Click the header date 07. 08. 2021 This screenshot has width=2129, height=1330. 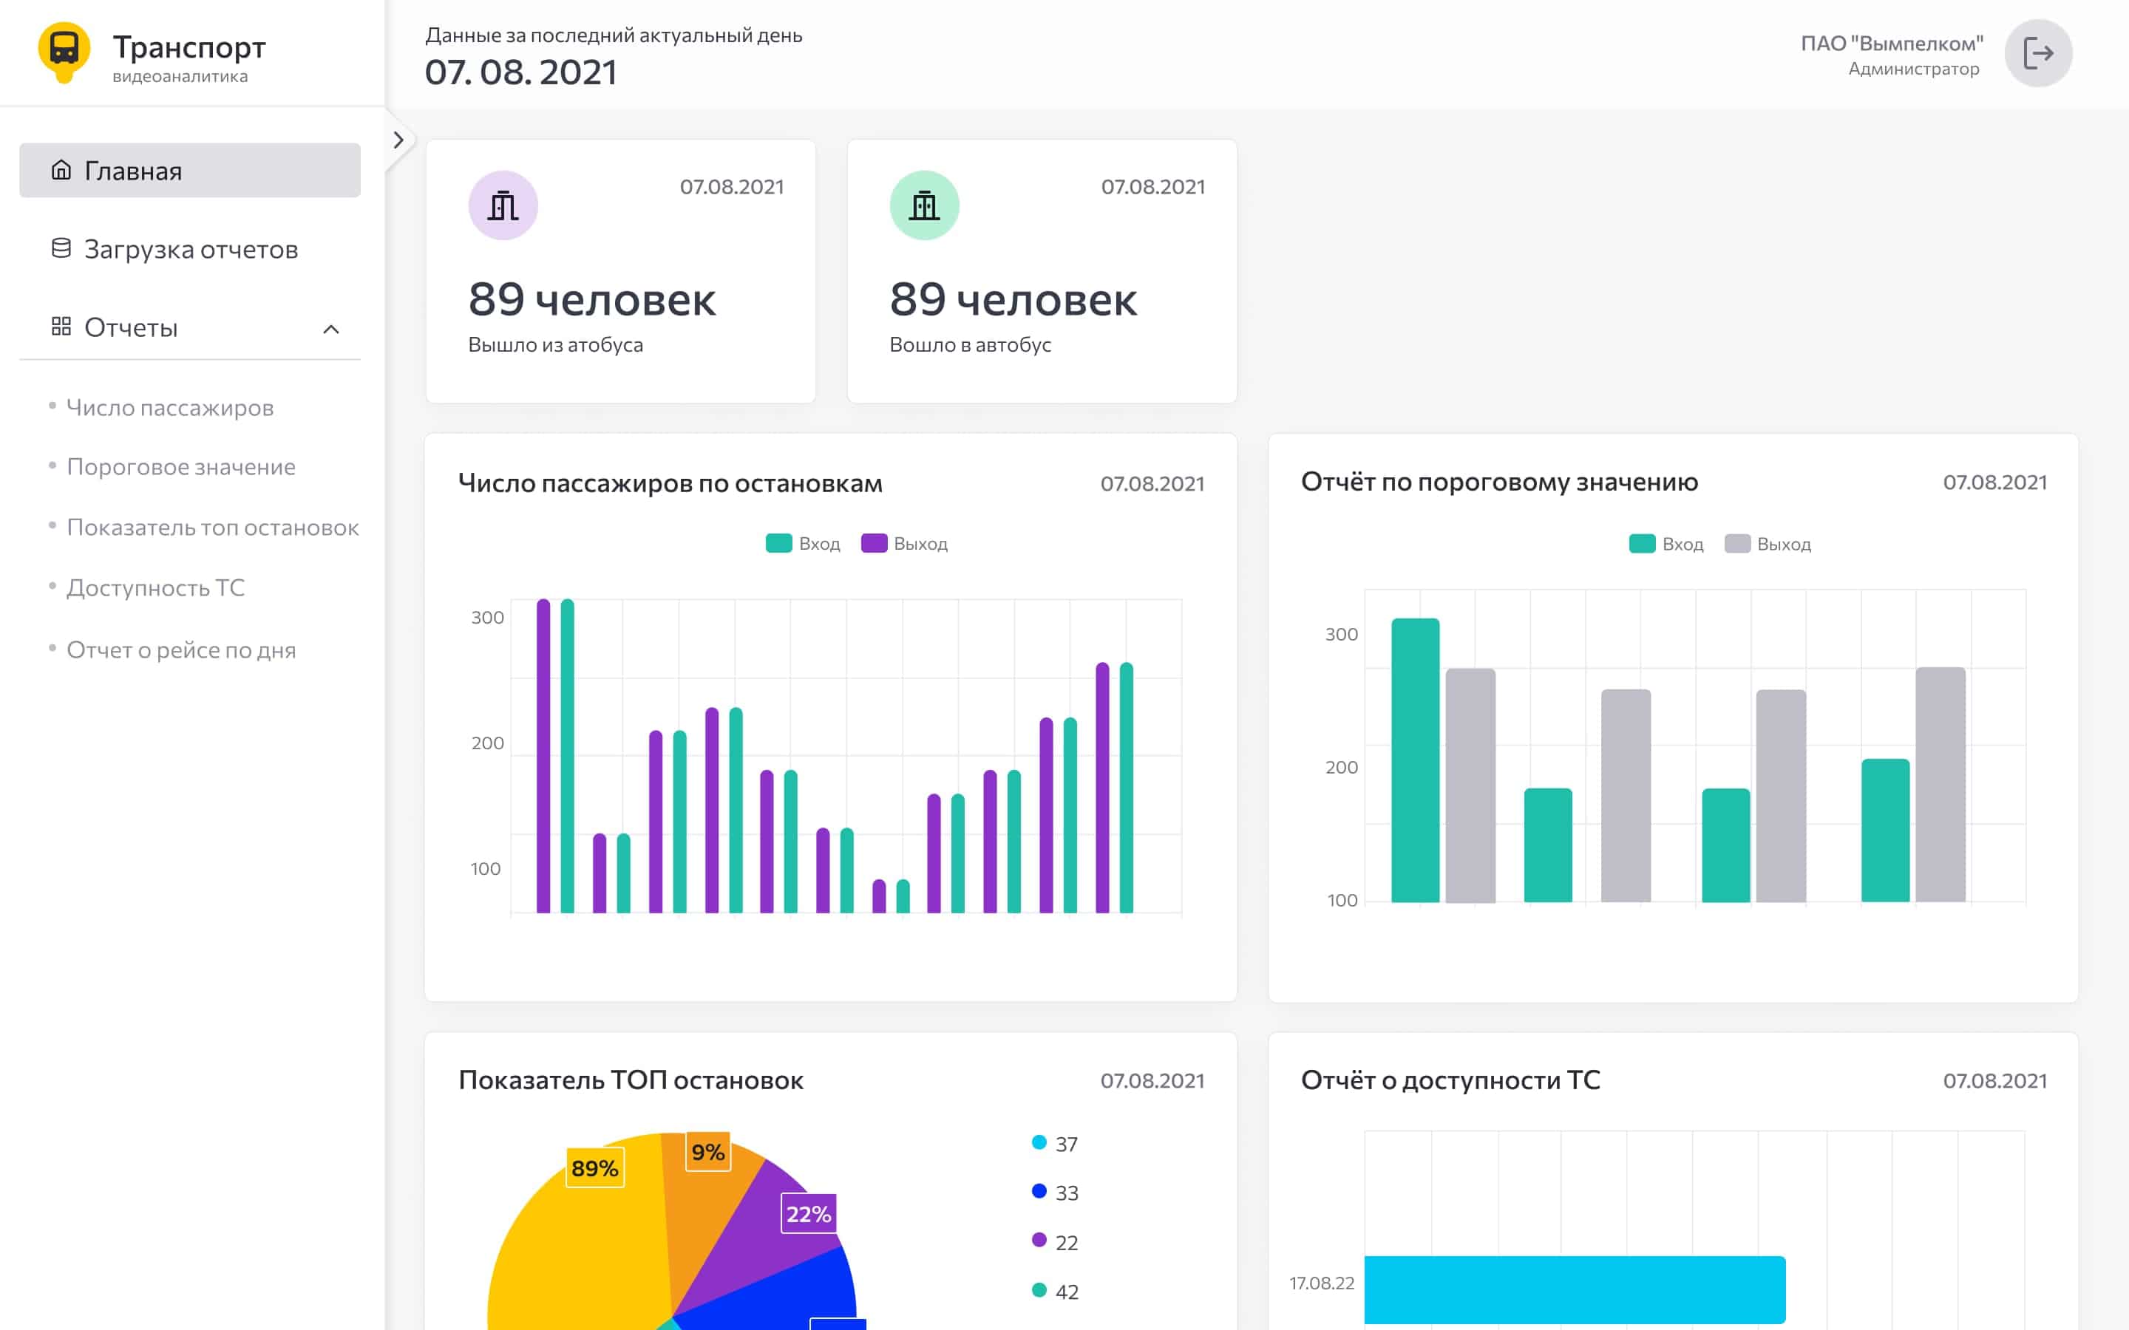pyautogui.click(x=521, y=72)
